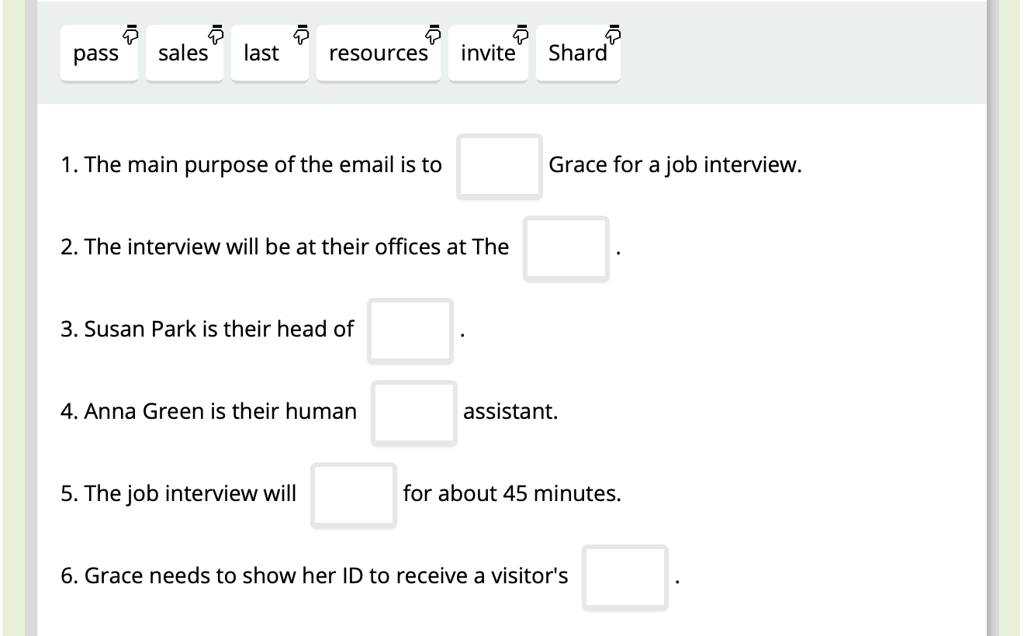Pick the 'Shard' word tile

tap(577, 54)
